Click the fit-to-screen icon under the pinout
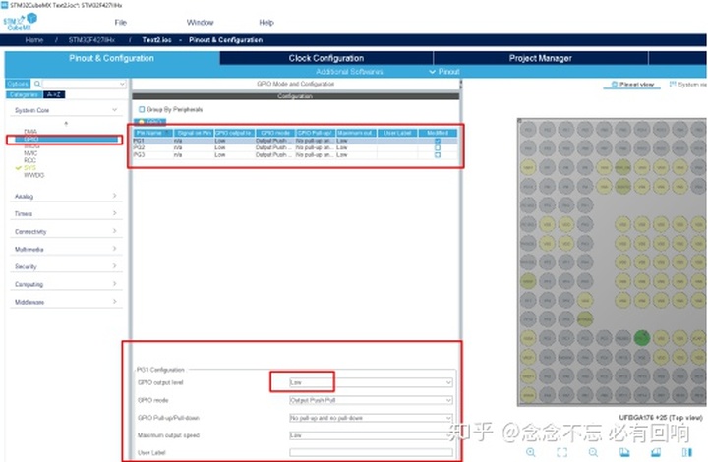This screenshot has height=462, width=708. [x=562, y=452]
